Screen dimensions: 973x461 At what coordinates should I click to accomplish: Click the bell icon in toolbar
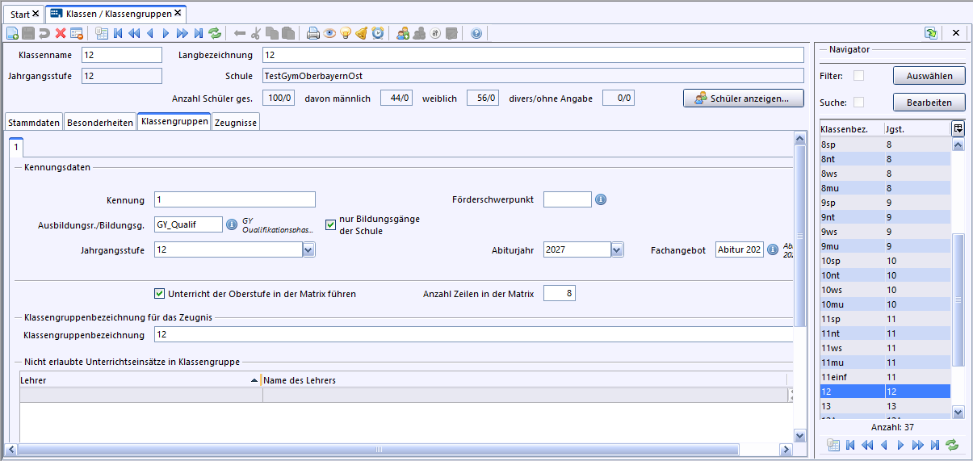coord(362,33)
